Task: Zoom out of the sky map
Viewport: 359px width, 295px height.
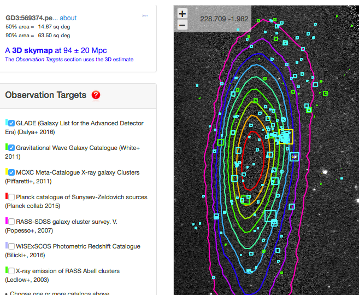Action: click(182, 25)
